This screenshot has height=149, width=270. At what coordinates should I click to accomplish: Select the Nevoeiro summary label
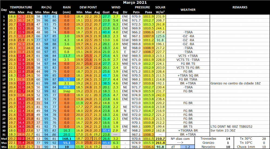coord(209,147)
